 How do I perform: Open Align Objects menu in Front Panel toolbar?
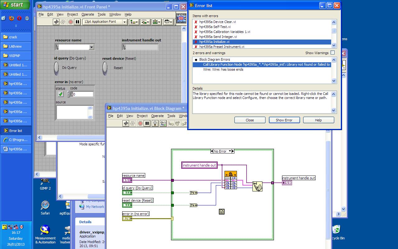[134, 22]
